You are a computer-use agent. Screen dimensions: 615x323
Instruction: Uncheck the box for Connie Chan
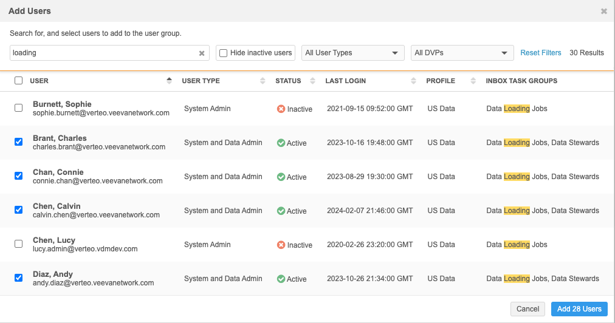click(18, 176)
